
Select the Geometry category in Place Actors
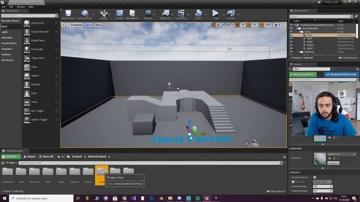click(x=7, y=49)
